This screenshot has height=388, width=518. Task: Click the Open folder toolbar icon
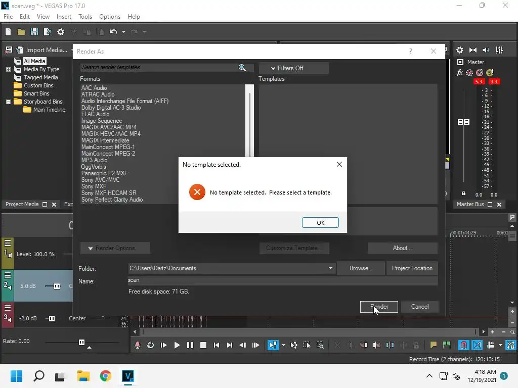[x=21, y=32]
